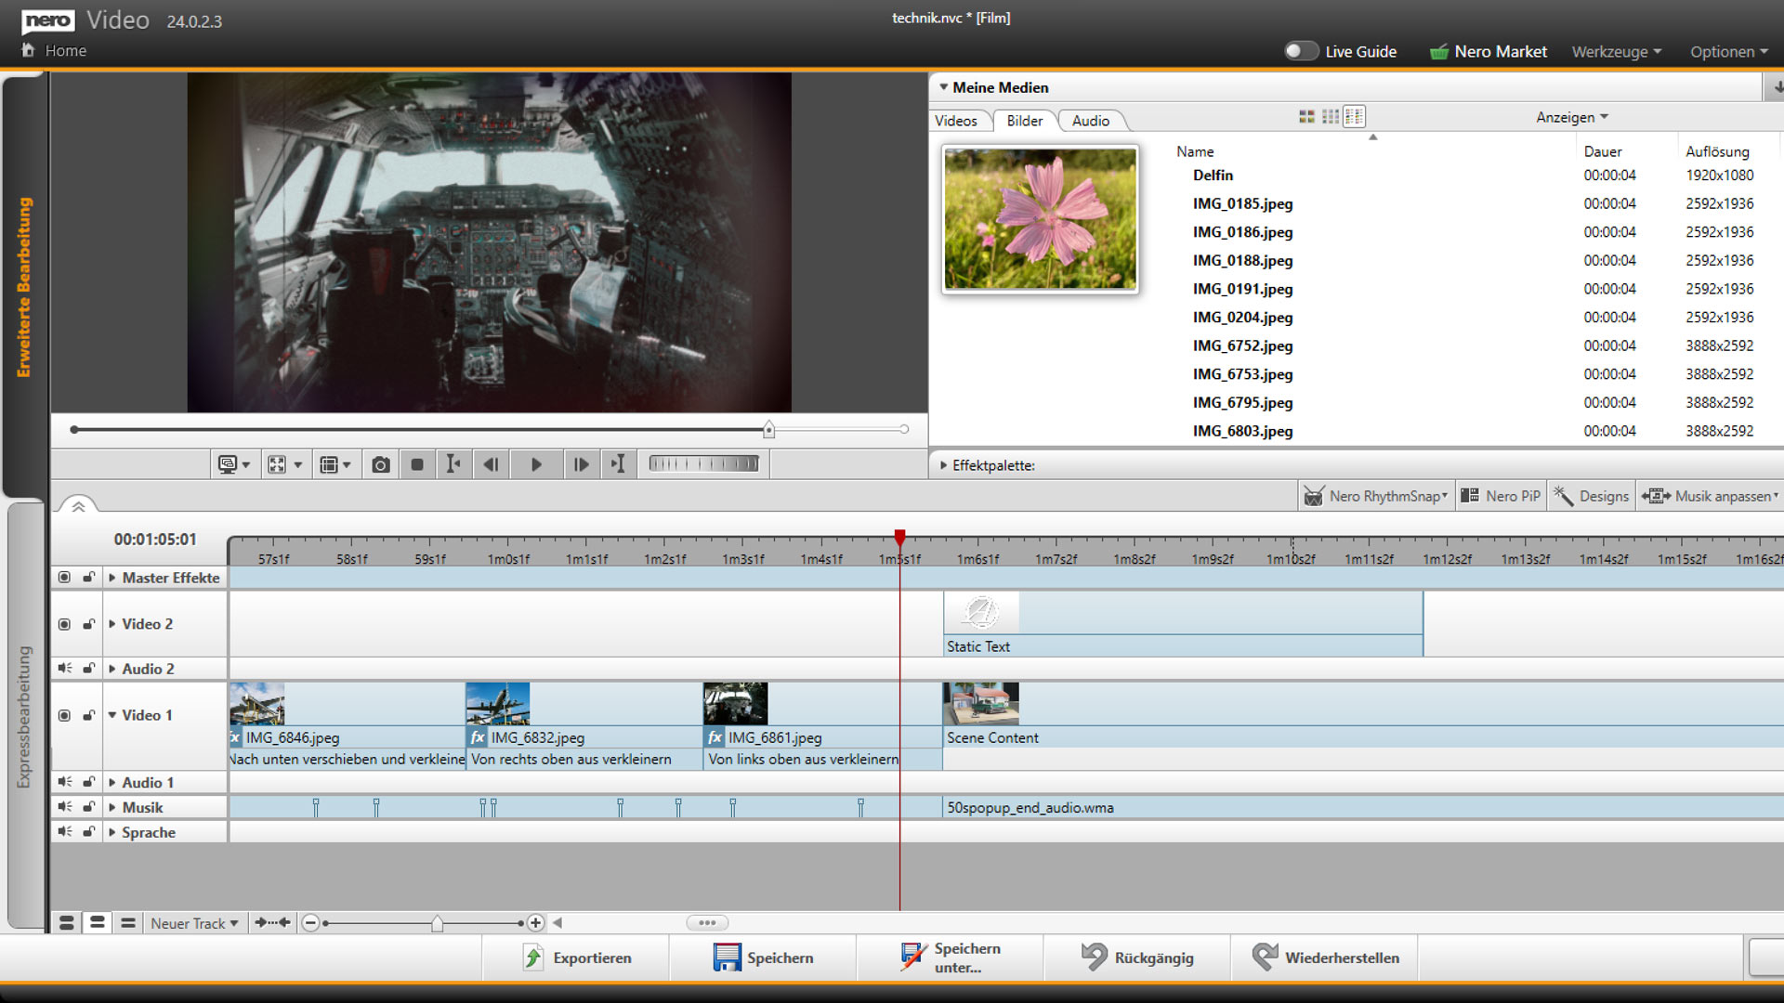
Task: Click the zoom-in plus icon on timeline
Action: pos(535,922)
